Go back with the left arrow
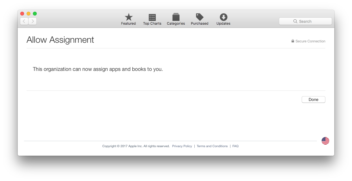Viewport: 352px width, 181px height. point(24,21)
